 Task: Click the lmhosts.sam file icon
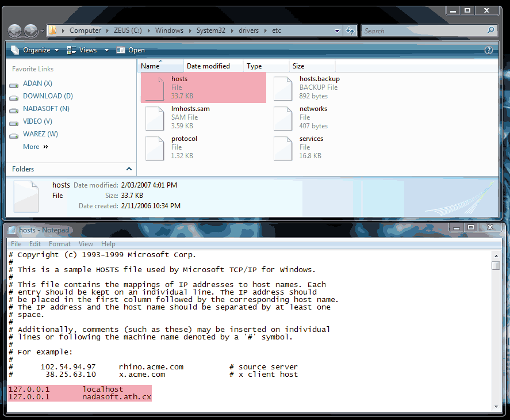[154, 118]
